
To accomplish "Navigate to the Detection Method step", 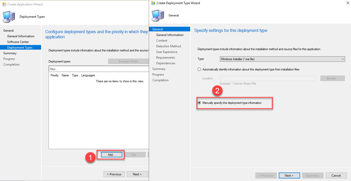I will click(x=169, y=46).
